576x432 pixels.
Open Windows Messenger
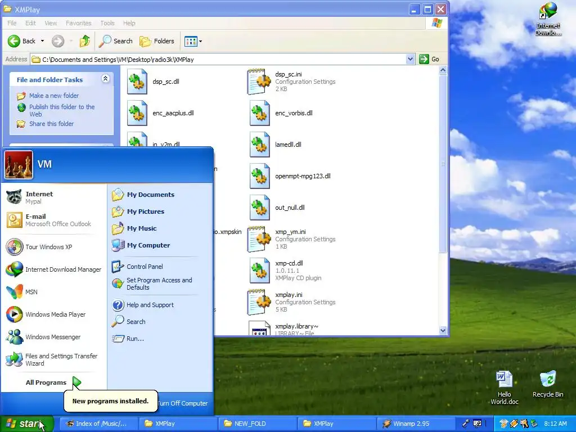[x=53, y=337]
